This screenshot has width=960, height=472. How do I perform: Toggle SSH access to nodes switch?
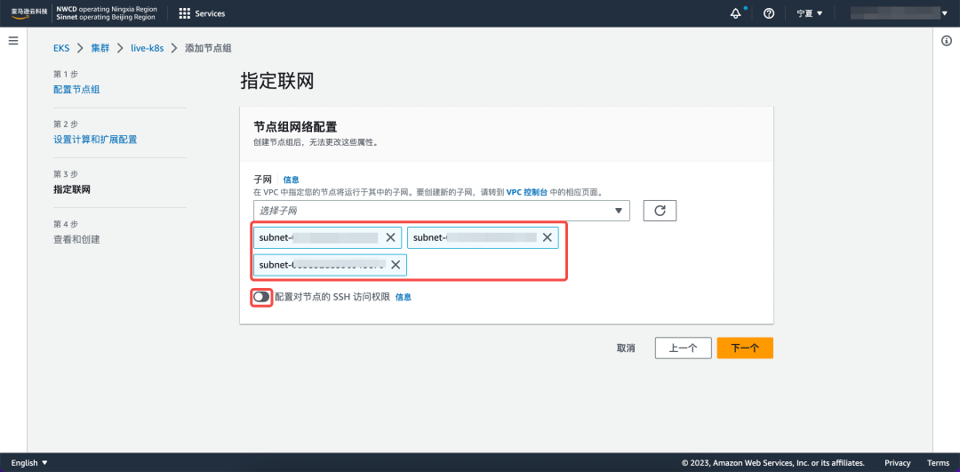261,296
